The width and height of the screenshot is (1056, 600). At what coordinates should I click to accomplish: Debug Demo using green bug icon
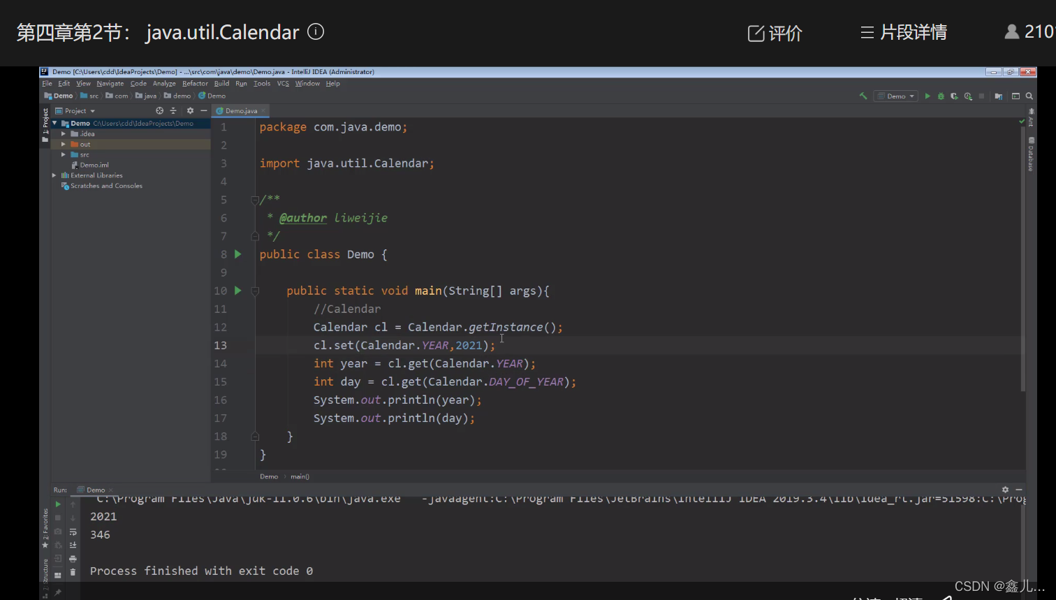pyautogui.click(x=941, y=96)
